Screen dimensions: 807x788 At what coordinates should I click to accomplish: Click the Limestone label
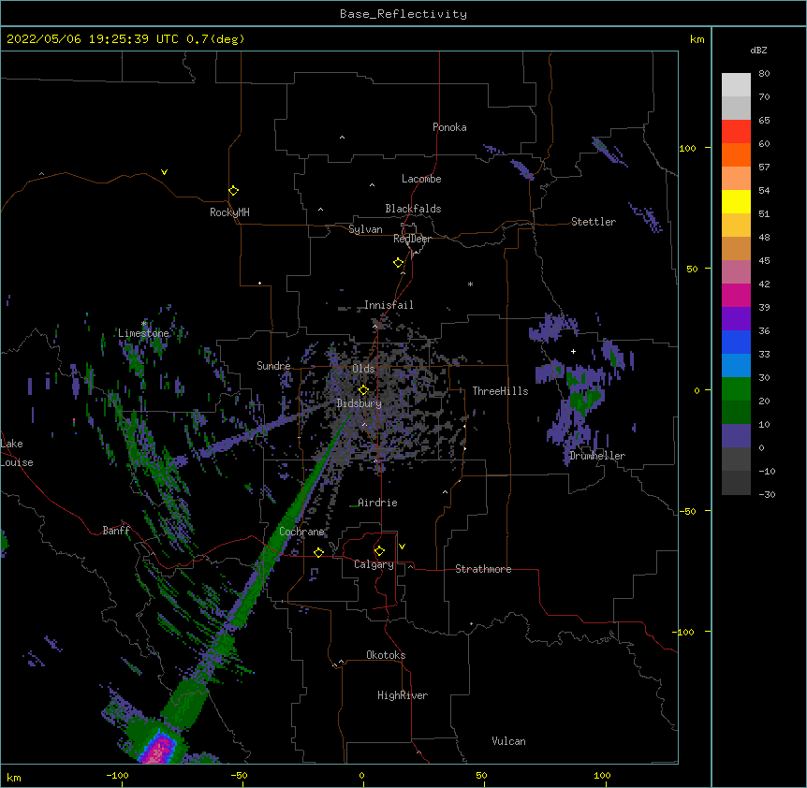(x=143, y=333)
